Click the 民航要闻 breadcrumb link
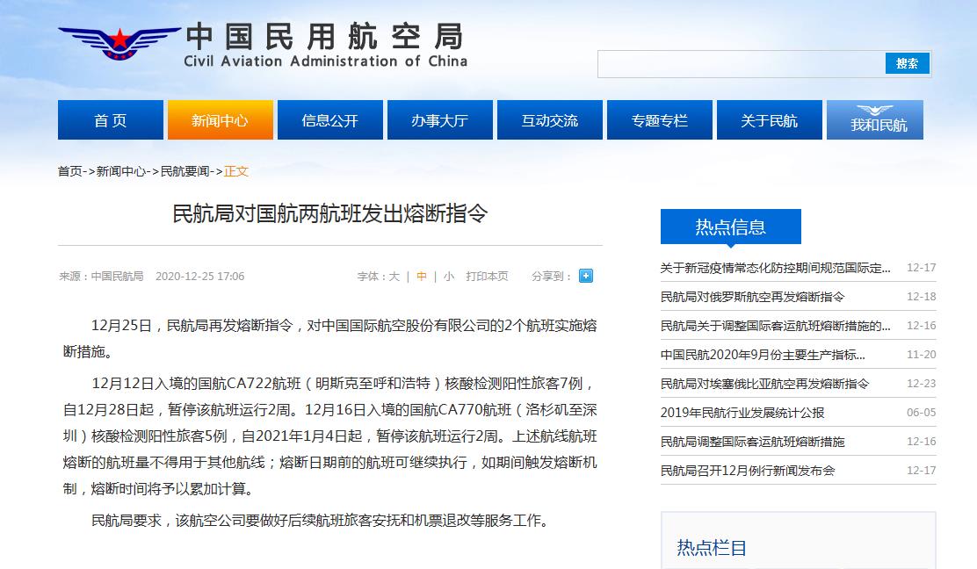This screenshot has height=569, width=977. tap(185, 171)
